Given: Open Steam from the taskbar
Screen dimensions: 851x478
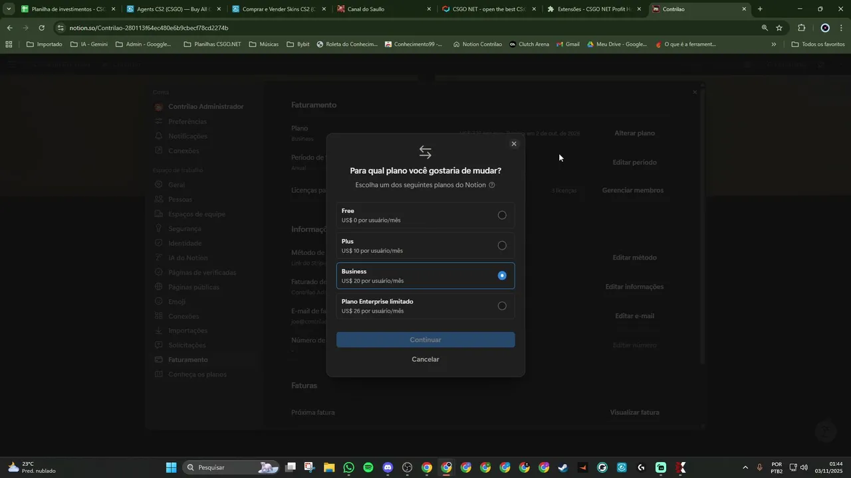Looking at the screenshot, I should tap(563, 467).
